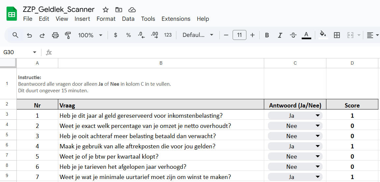
Task: Toggle strikethrough formatting
Action: click(293, 35)
